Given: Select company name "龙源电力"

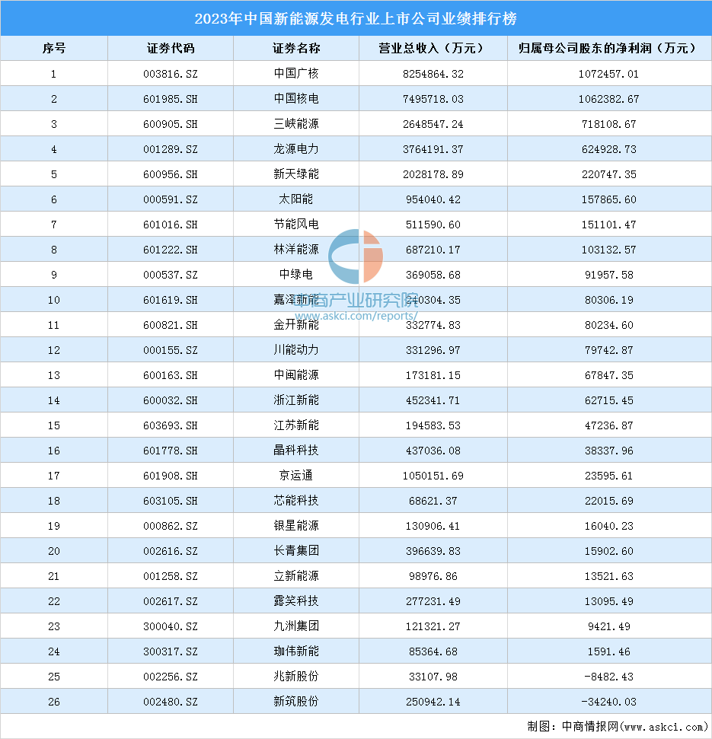Looking at the screenshot, I should (x=296, y=149).
